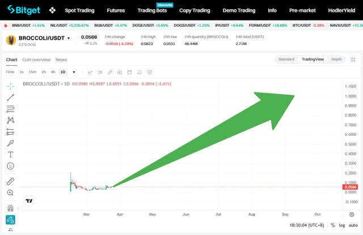The height and width of the screenshot is (235, 363).
Task: Select the Text annotation tool
Action: pyautogui.click(x=10, y=155)
